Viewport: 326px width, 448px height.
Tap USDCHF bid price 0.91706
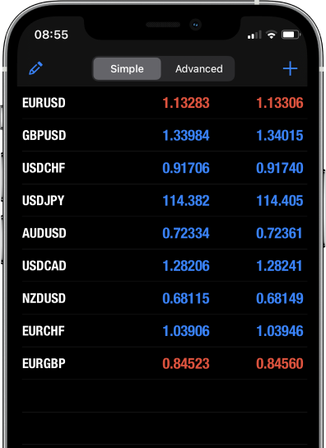(x=186, y=168)
